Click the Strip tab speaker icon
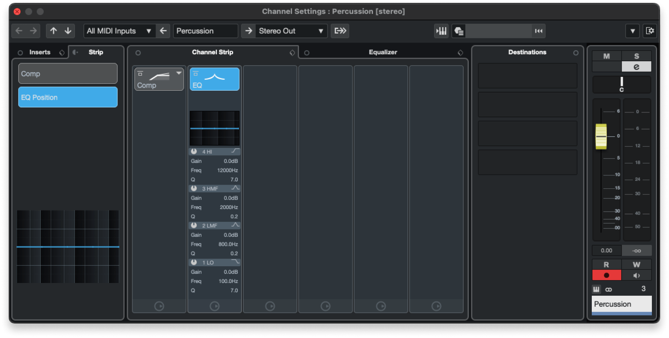The image size is (669, 338). [75, 52]
